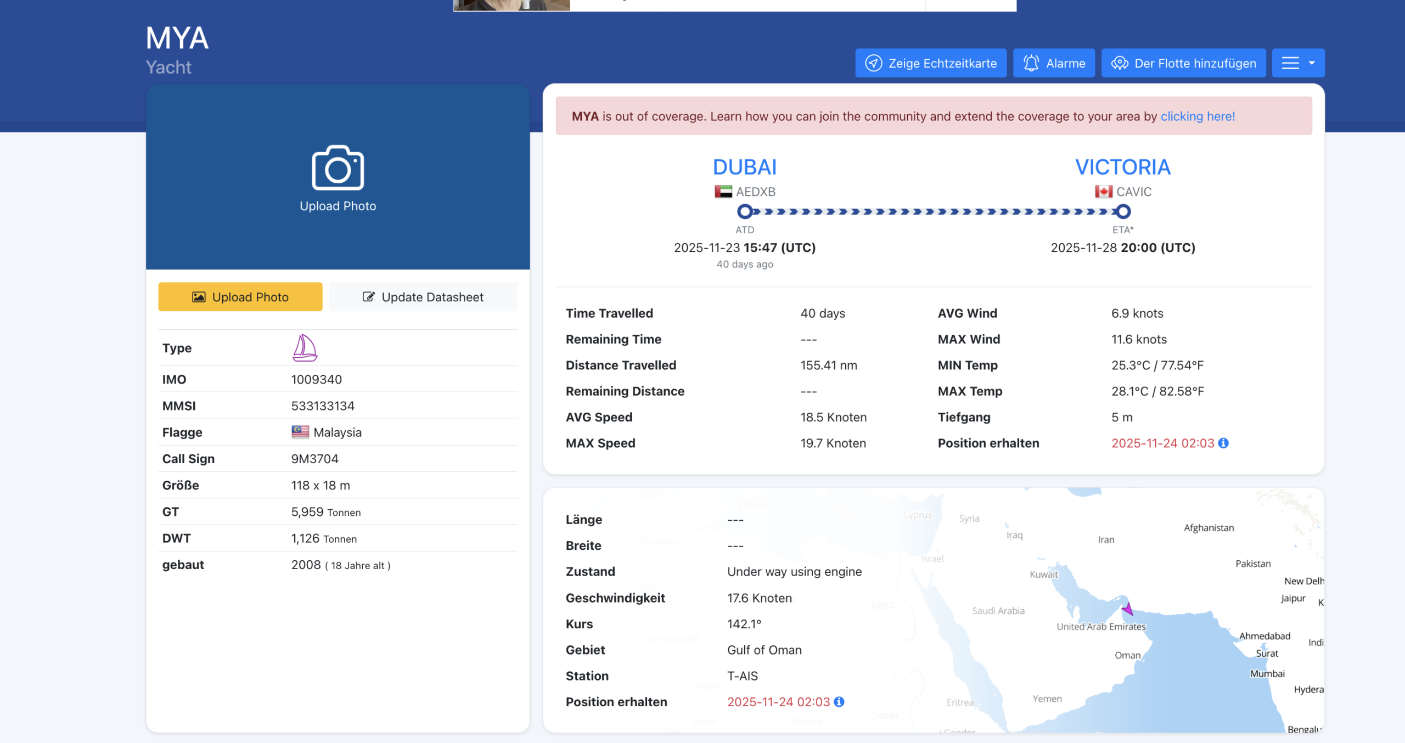Click the UAE flag beside AEDXB

(x=723, y=192)
